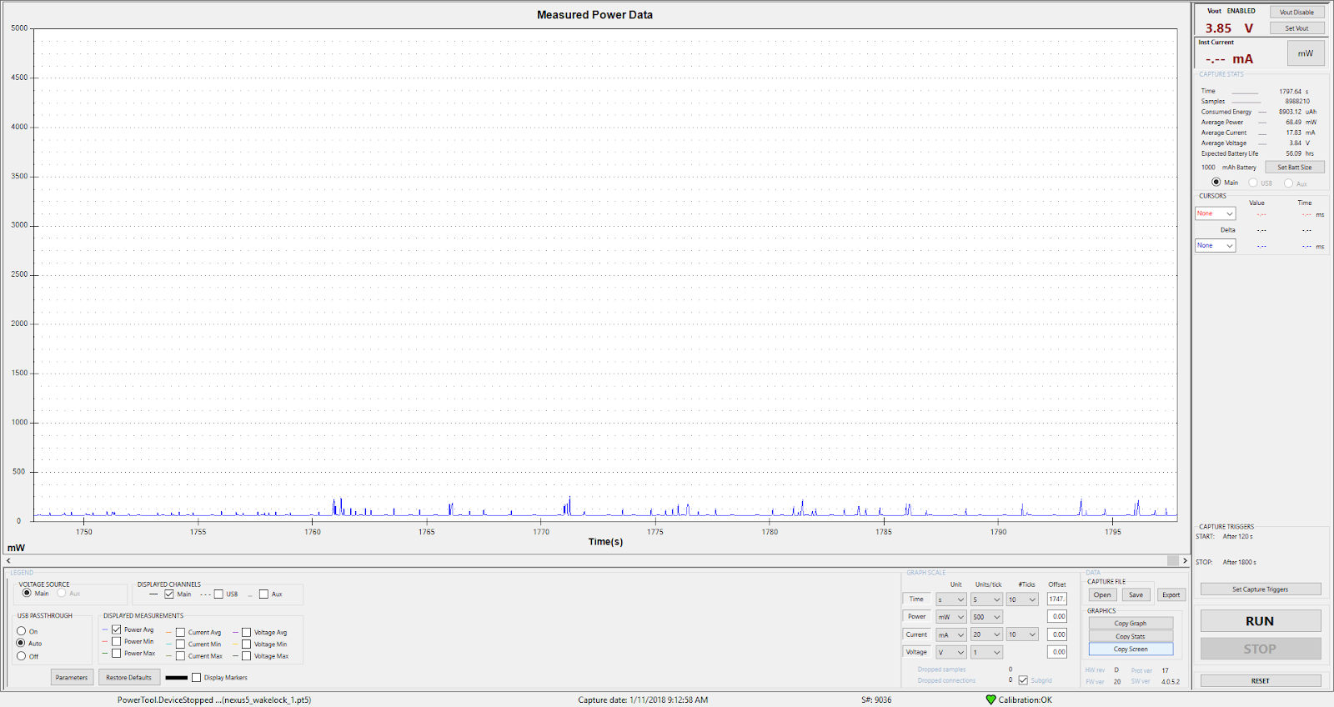The image size is (1334, 707).
Task: Click the Current row label in Graph Scale
Action: [916, 634]
